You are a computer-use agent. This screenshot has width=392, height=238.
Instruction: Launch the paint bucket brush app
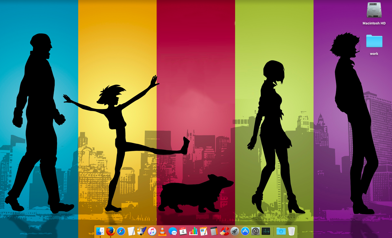point(142,231)
